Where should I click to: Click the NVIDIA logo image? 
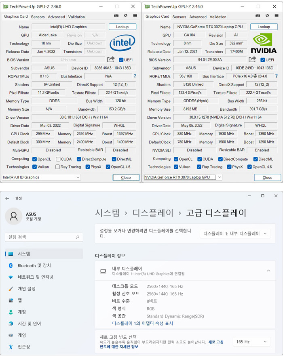[x=264, y=43]
